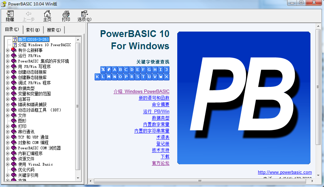Expand the TCP 和 UDP 通信 node
This screenshot has height=187, width=324.
[x=8, y=137]
